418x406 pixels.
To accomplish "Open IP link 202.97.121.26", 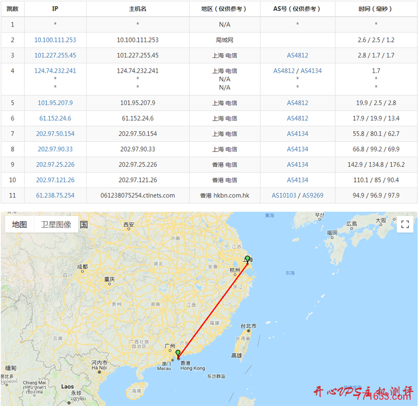I will click(55, 180).
